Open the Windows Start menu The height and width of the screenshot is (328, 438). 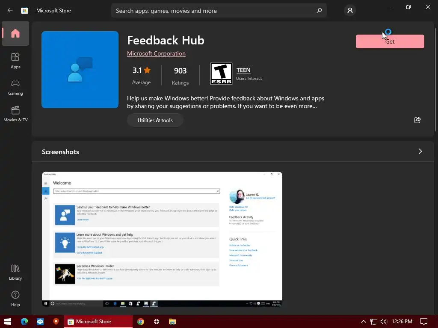click(x=8, y=322)
